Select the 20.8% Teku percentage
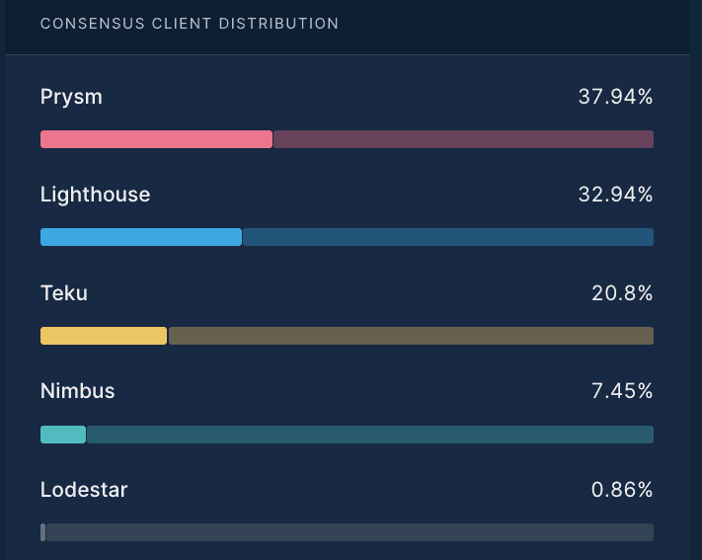This screenshot has width=702, height=560. click(621, 292)
